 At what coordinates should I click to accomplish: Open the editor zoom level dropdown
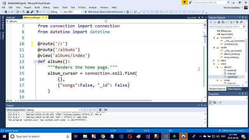pyautogui.click(x=16, y=101)
